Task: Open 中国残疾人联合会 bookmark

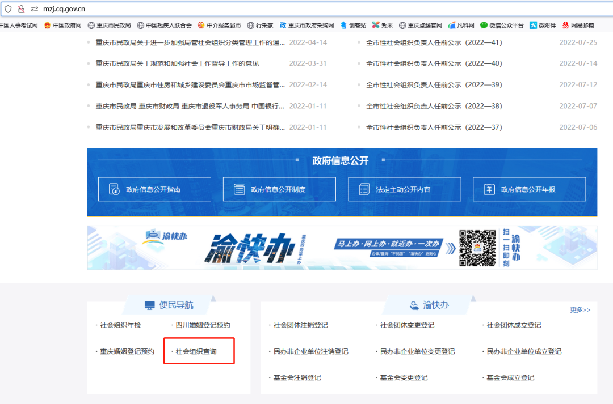Action: pos(164,25)
